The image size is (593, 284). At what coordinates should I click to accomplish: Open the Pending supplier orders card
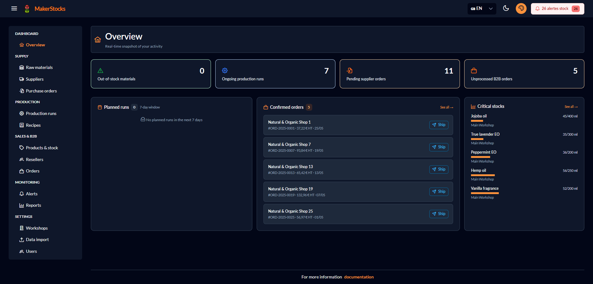[400, 74]
